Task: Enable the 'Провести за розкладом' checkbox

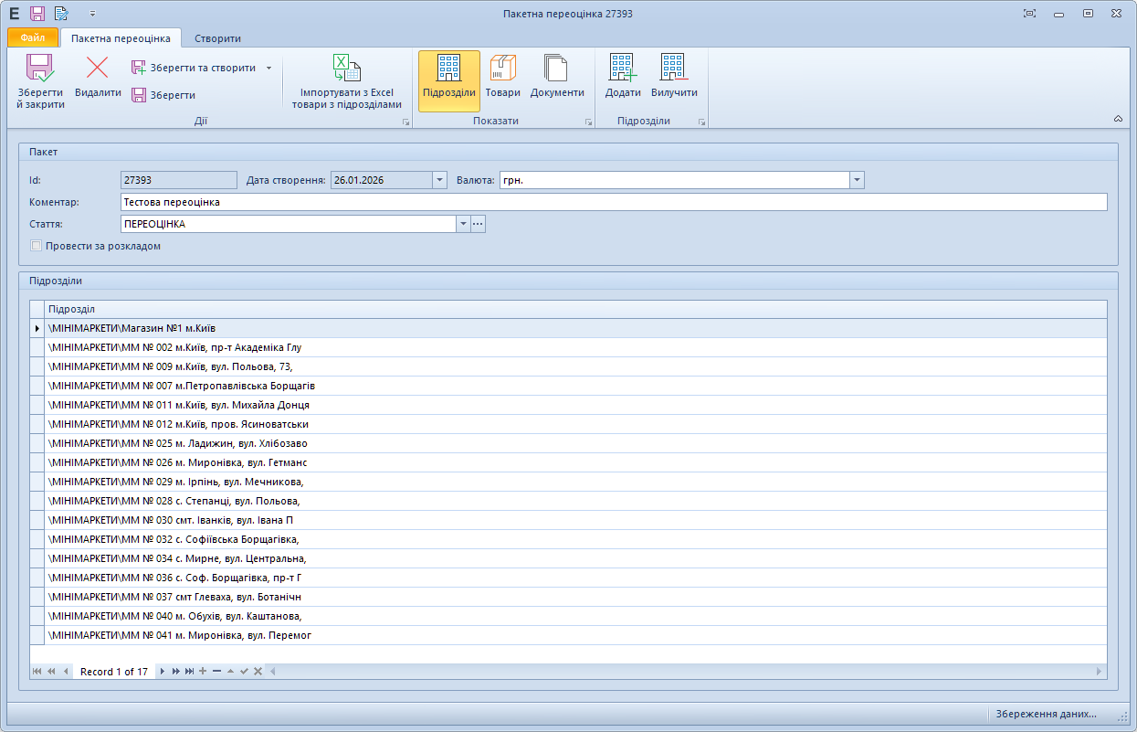Action: 37,246
